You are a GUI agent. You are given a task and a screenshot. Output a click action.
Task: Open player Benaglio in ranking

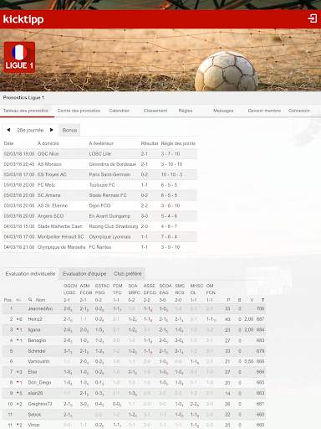pyautogui.click(x=37, y=340)
